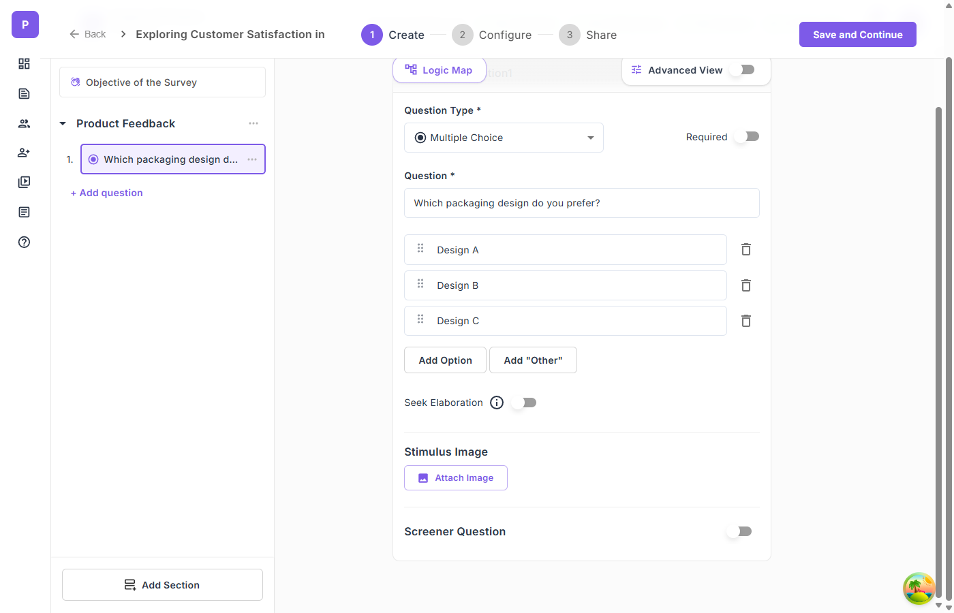
Task: Click the add user sidebar icon
Action: click(24, 153)
